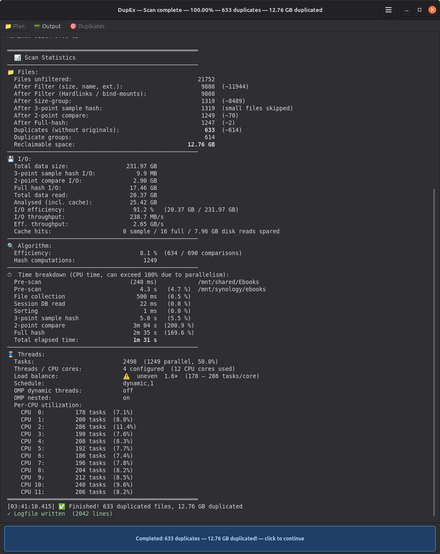The width and height of the screenshot is (440, 554).
Task: Click the Reclaimable space value 12.76 GB
Action: pyautogui.click(x=201, y=144)
